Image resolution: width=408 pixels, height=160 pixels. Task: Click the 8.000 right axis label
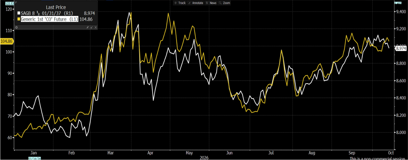tap(401, 132)
